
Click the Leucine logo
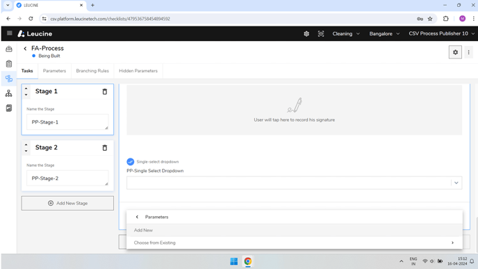(x=35, y=33)
